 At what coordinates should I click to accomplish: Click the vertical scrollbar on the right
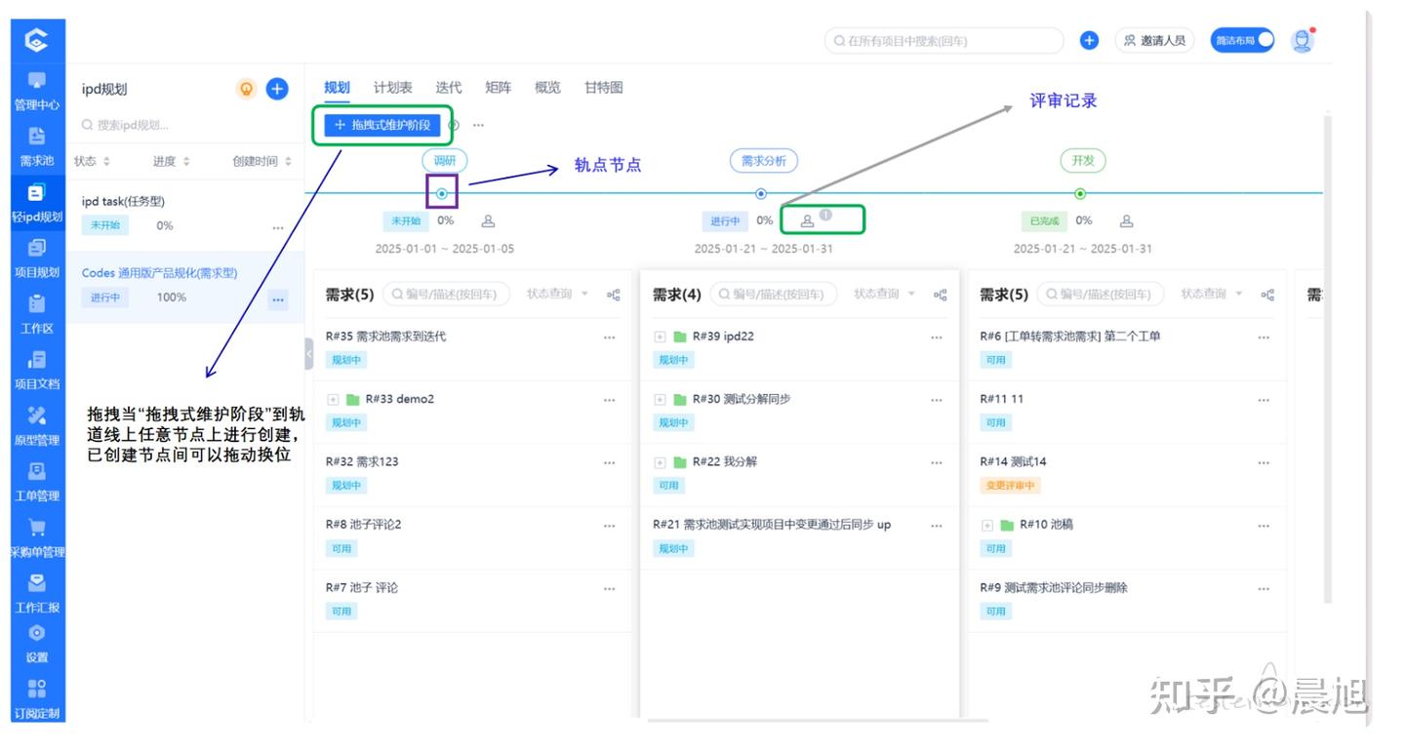coord(1326,359)
